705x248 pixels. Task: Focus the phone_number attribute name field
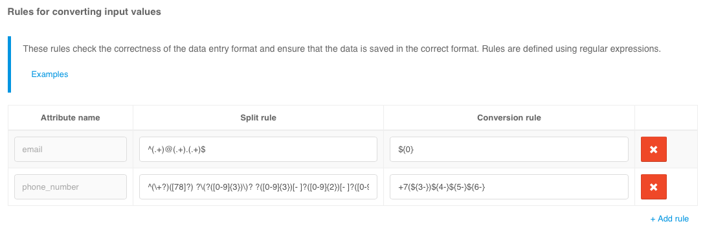click(x=71, y=186)
